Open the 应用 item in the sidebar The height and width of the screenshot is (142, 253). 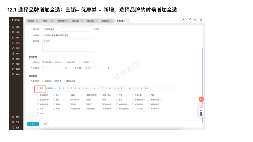[x=16, y=122]
